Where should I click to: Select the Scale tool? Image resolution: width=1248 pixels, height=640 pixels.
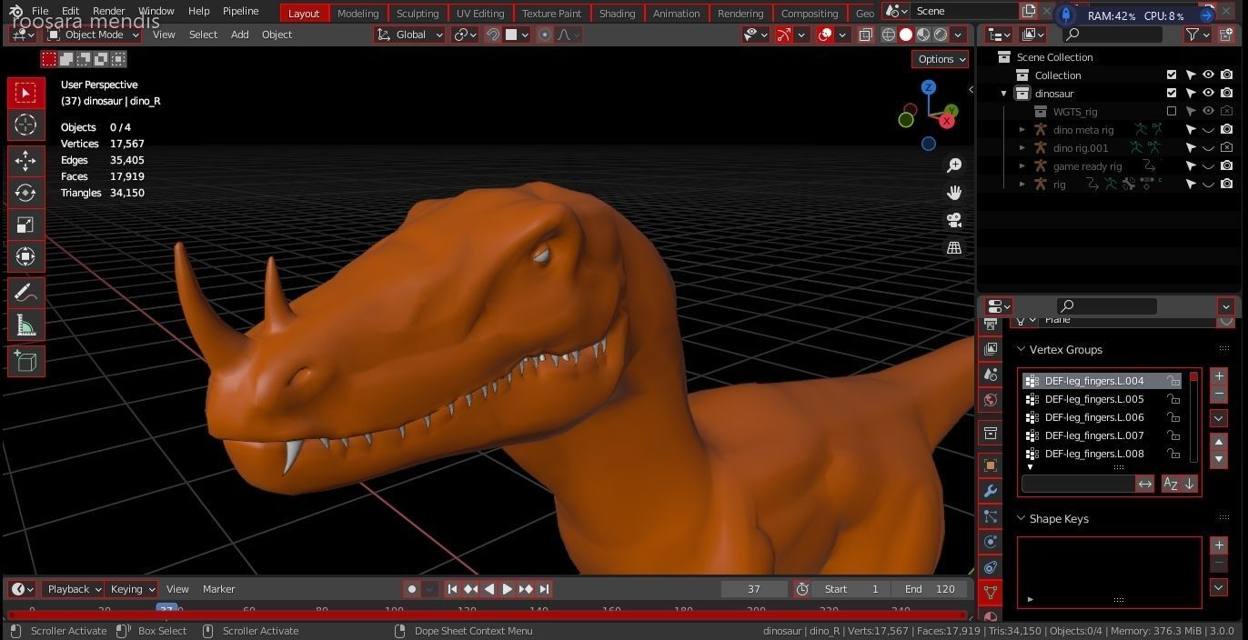click(x=25, y=225)
